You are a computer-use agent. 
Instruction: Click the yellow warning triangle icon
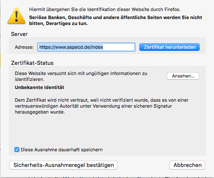[x=16, y=16]
